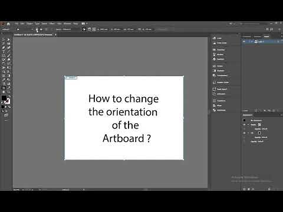Open the File menu
Image resolution: width=283 pixels, height=212 pixels.
pos(17,24)
